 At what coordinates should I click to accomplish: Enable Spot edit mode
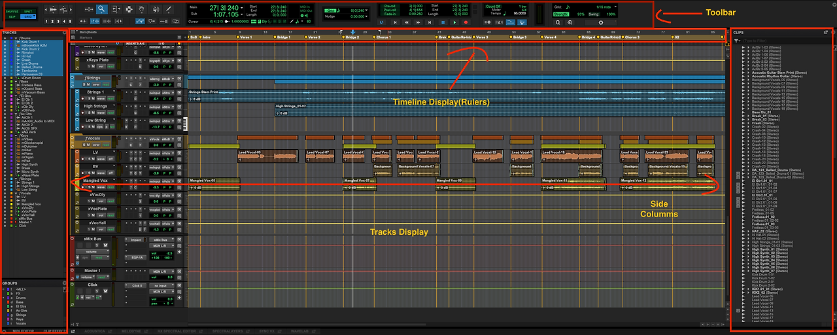[x=28, y=11]
